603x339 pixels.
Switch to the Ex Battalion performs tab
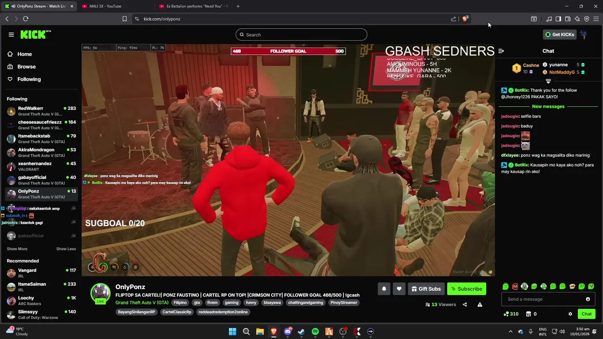pos(193,6)
